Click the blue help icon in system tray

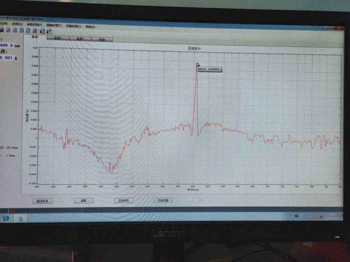pos(296,215)
